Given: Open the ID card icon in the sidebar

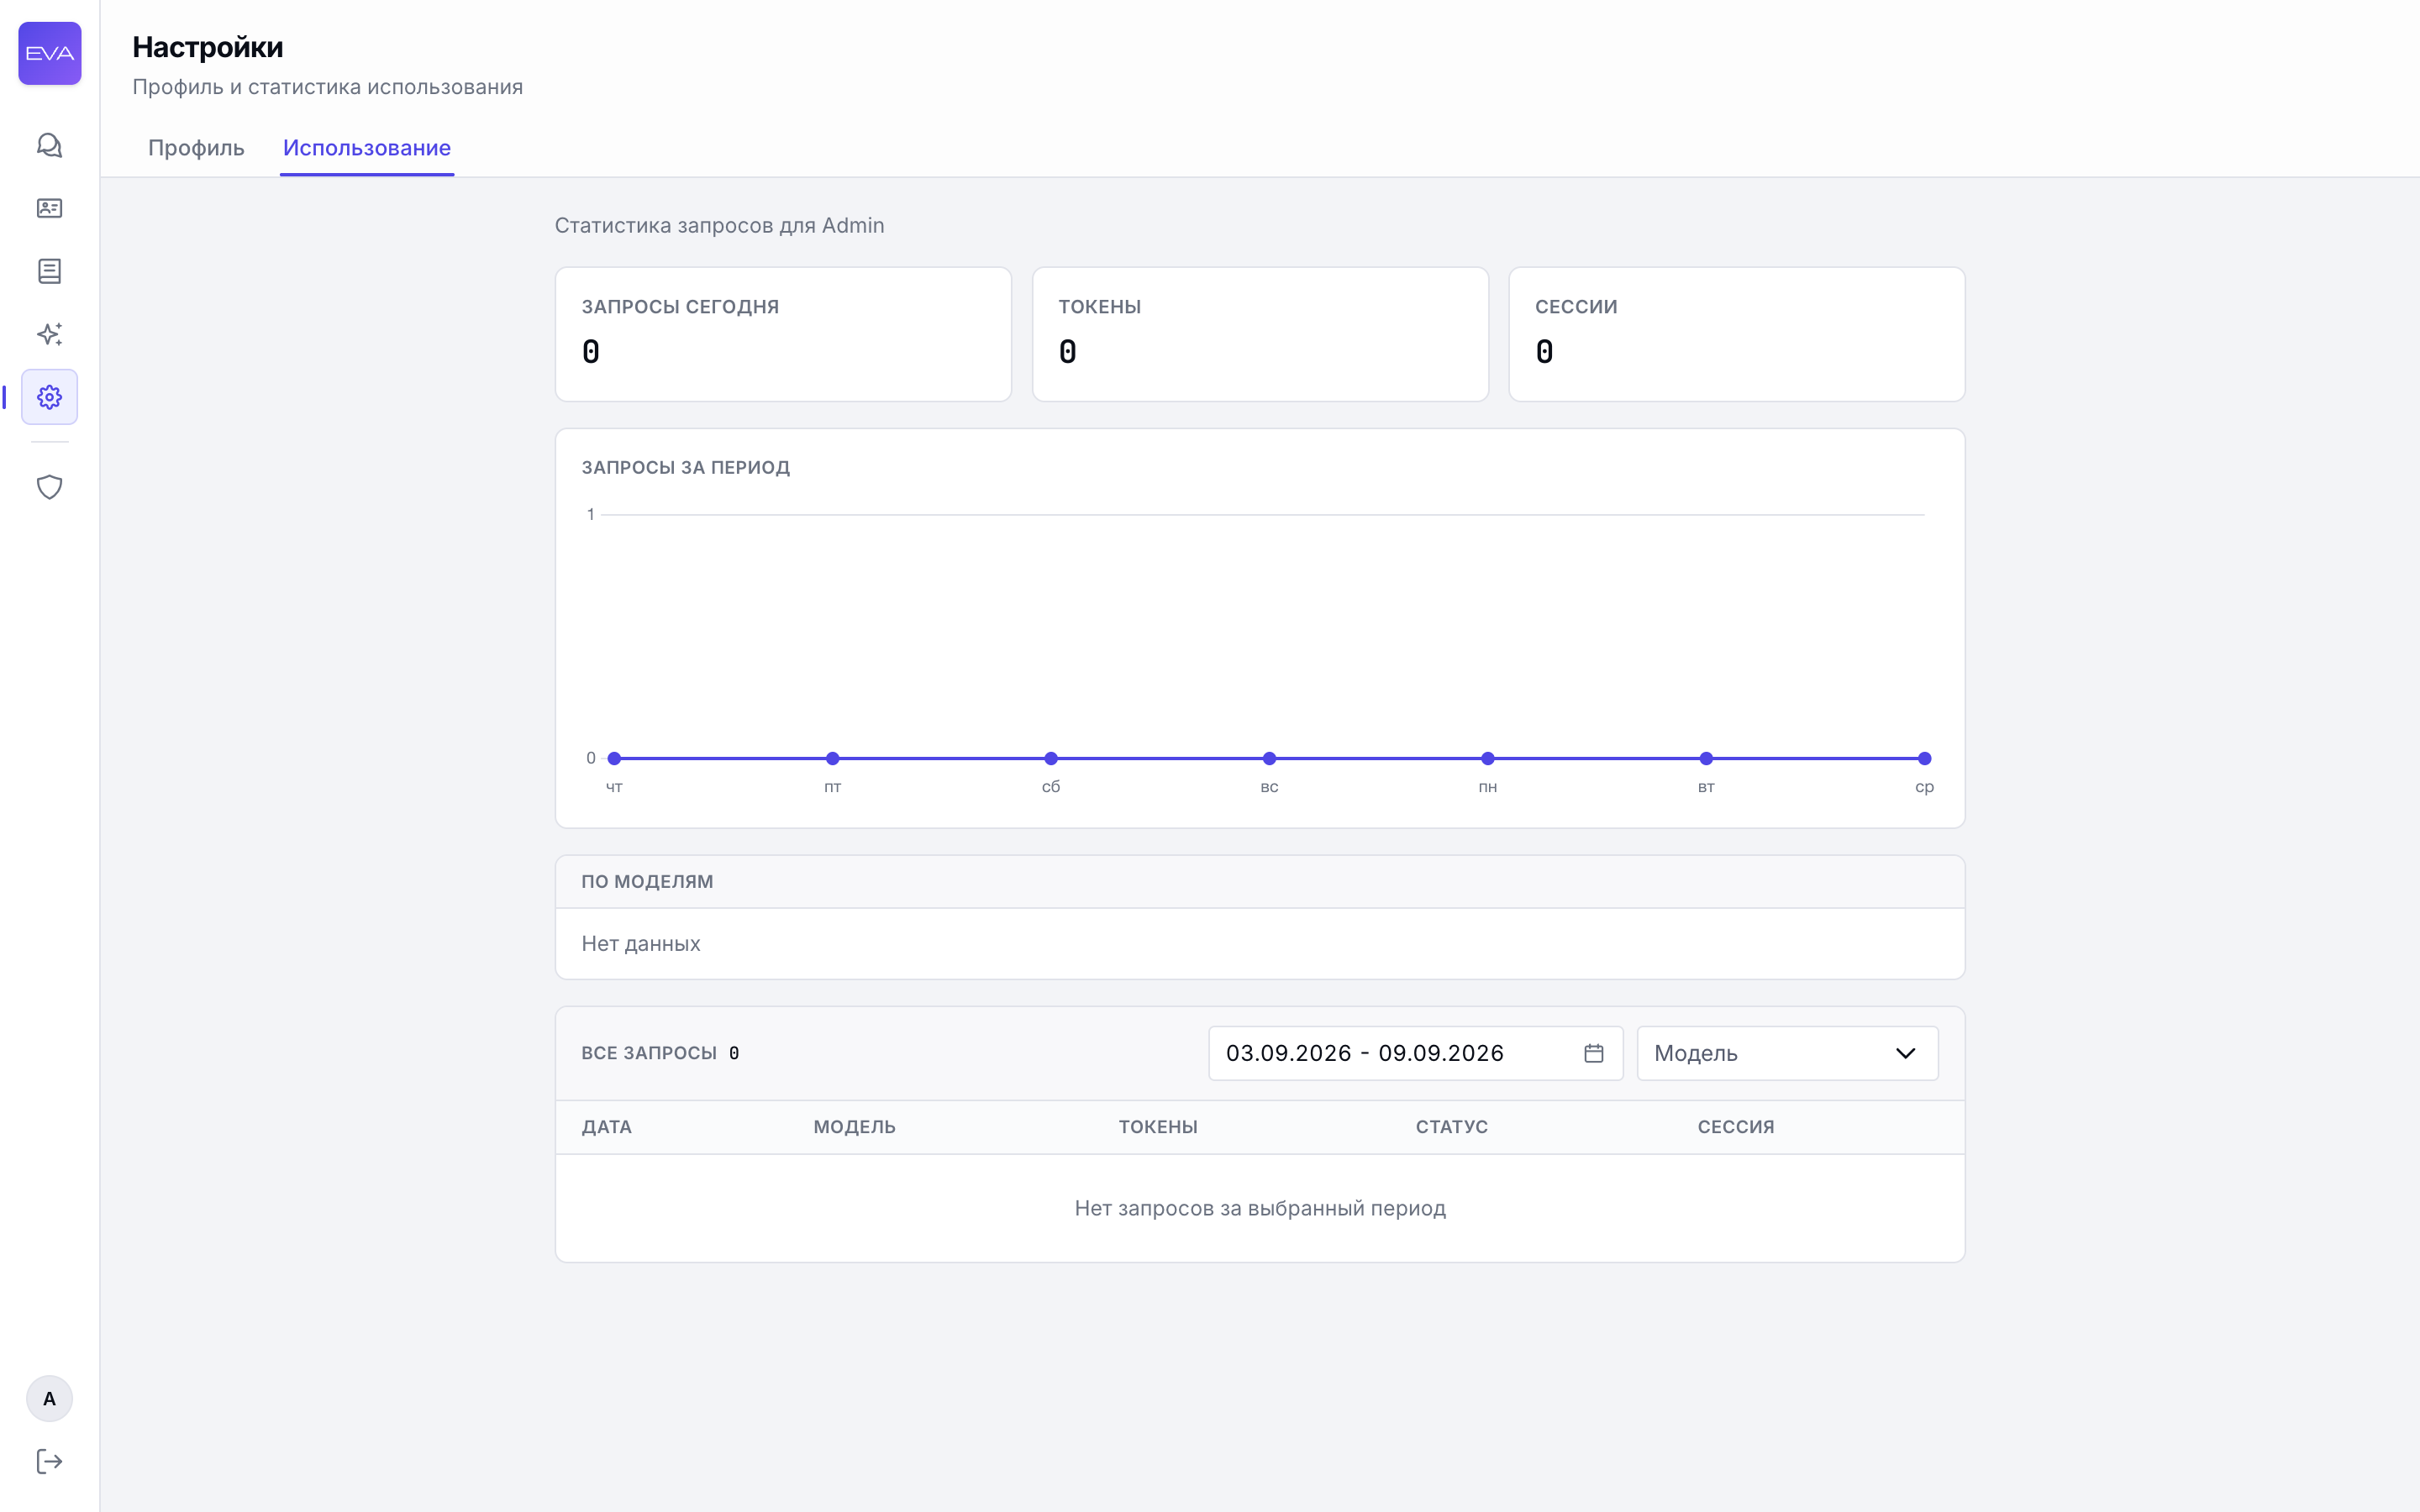Looking at the screenshot, I should coord(50,208).
